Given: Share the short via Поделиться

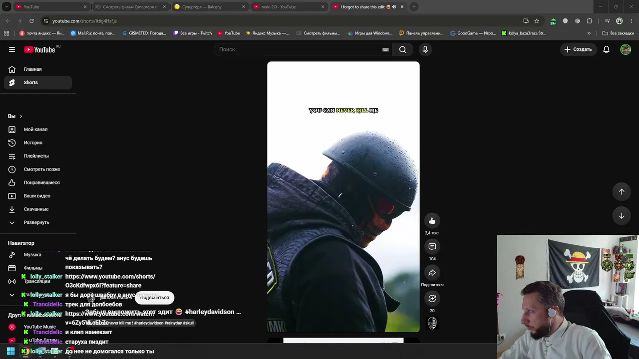Looking at the screenshot, I should click(x=432, y=273).
